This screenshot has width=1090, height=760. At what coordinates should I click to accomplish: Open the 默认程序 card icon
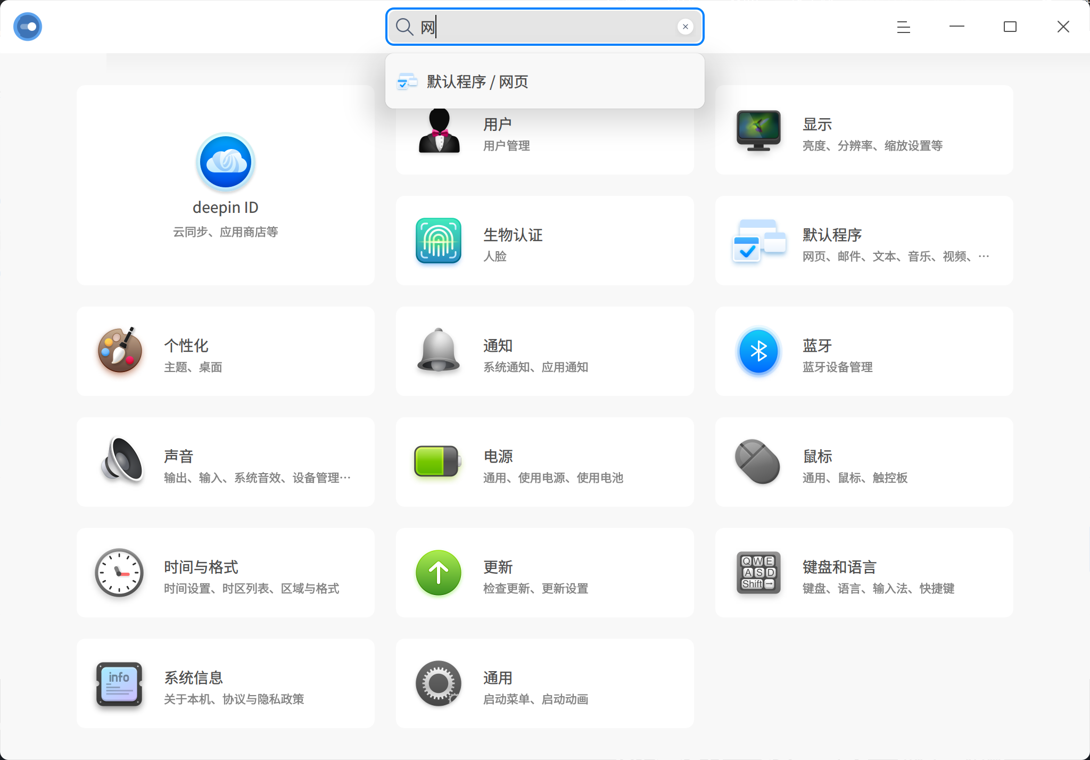(x=759, y=241)
